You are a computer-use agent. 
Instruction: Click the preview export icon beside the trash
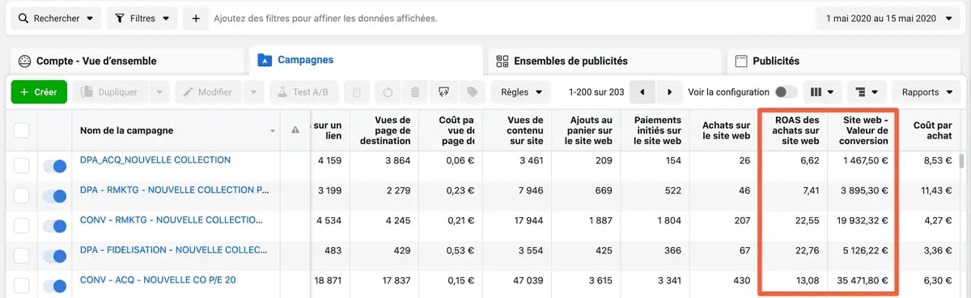point(443,92)
